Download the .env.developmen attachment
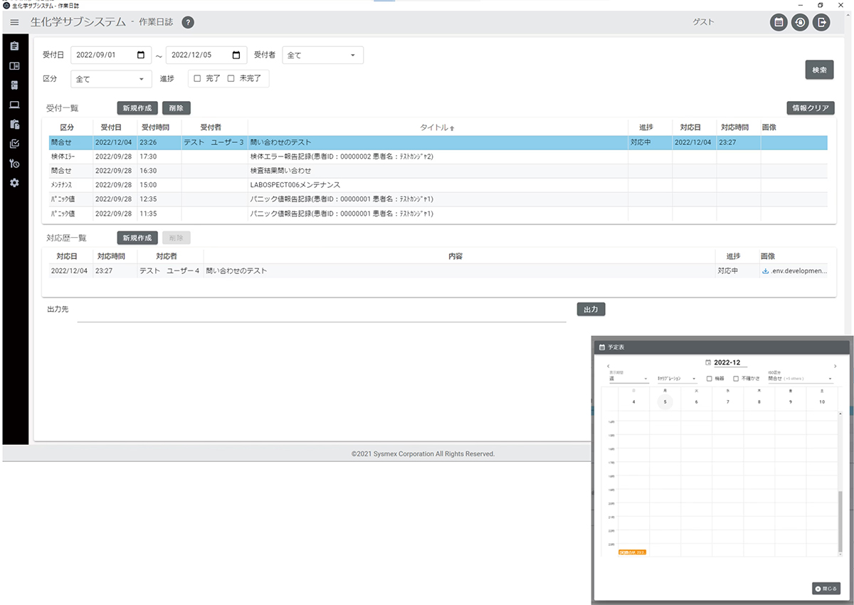854x605 pixels. (765, 271)
